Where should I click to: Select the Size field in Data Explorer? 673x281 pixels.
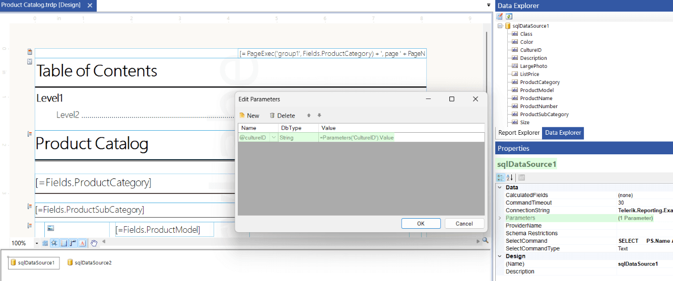click(525, 122)
